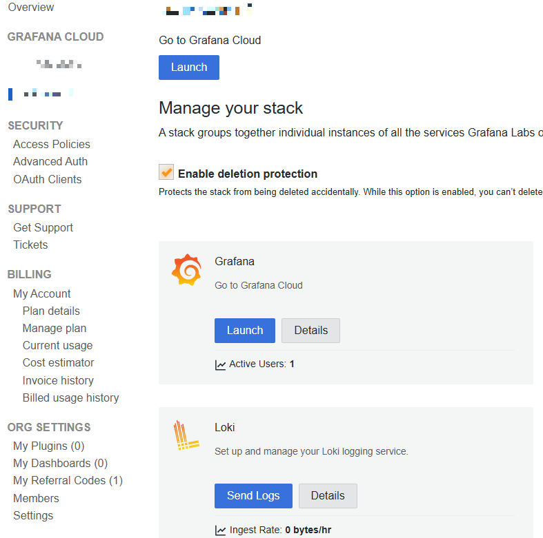Image resolution: width=543 pixels, height=538 pixels.
Task: Open the Cost estimator
Action: coord(58,363)
